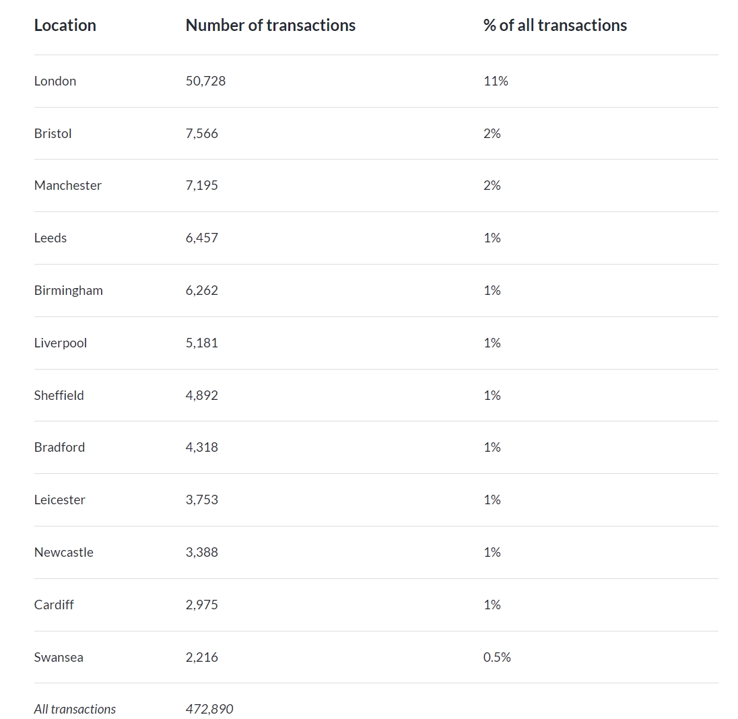Click Cardiff's transaction count 2,975
This screenshot has height=719, width=738.
click(201, 605)
